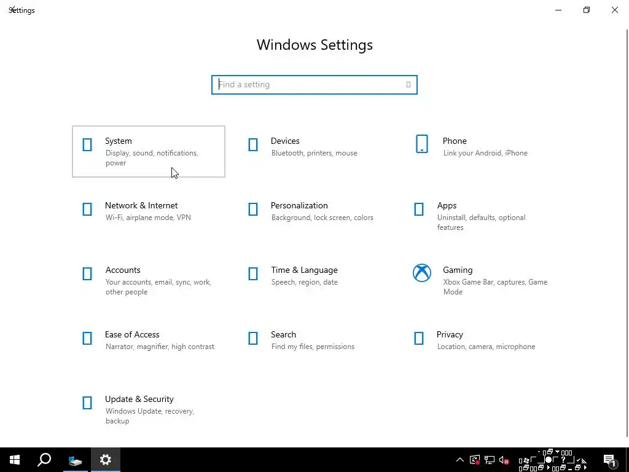Open the Privacy settings icon

tap(419, 339)
